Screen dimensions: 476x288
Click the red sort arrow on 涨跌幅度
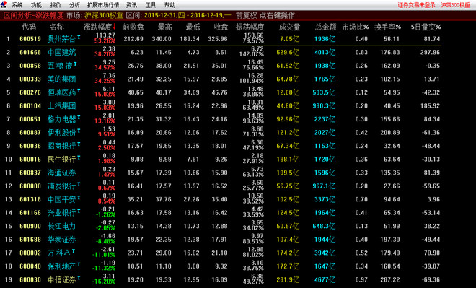pos(114,27)
